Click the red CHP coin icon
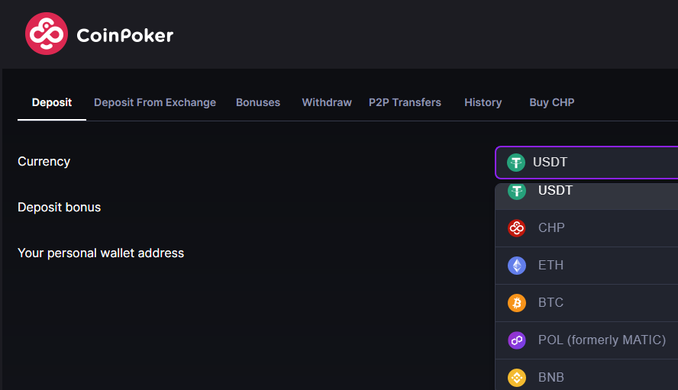Viewport: 678px width, 390px height. [x=517, y=228]
